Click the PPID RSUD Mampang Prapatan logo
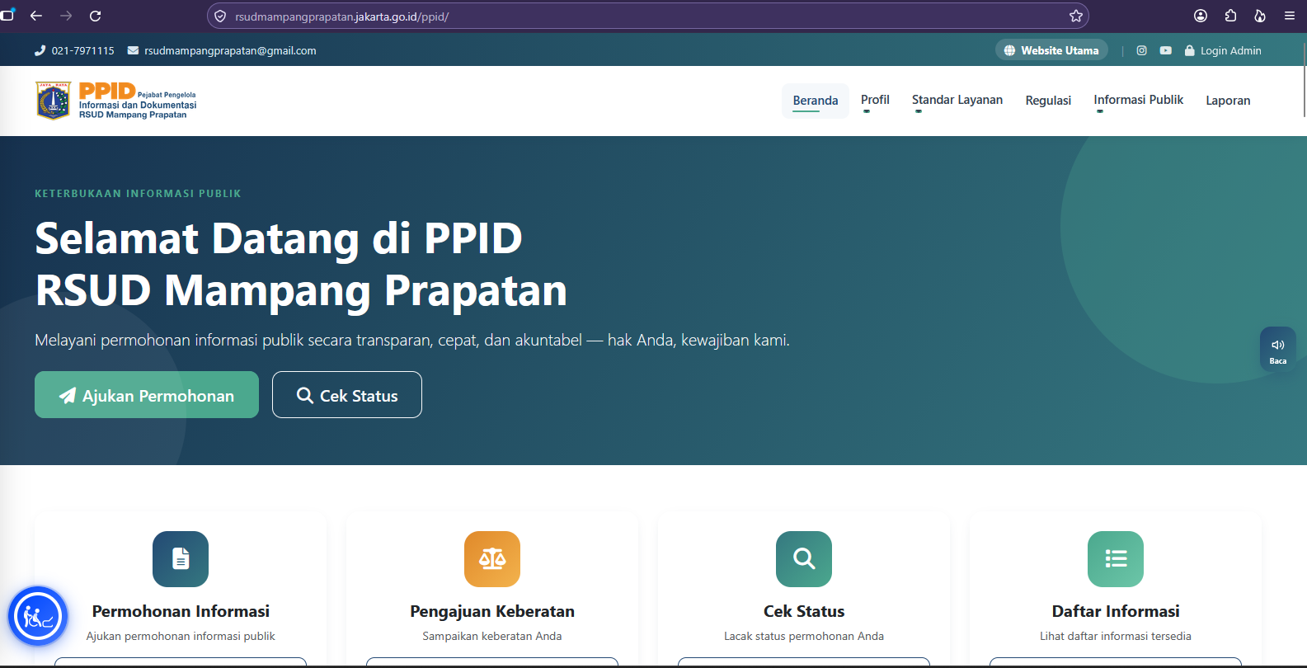 tap(116, 101)
